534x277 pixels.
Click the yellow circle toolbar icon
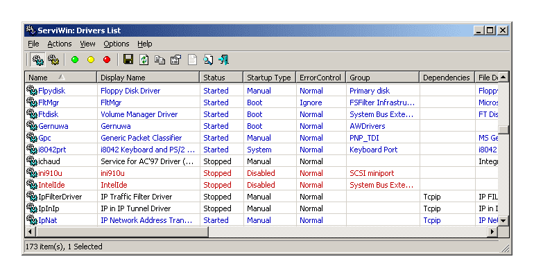coord(91,60)
